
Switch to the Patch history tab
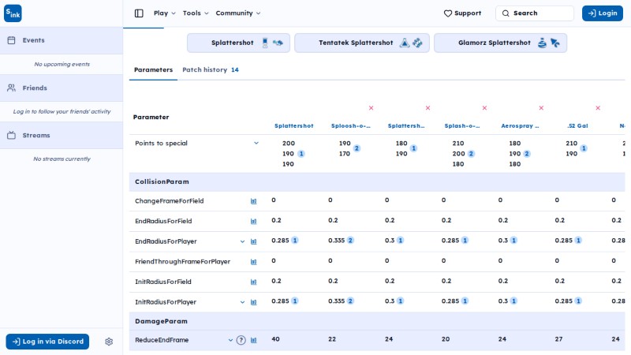coord(211,69)
